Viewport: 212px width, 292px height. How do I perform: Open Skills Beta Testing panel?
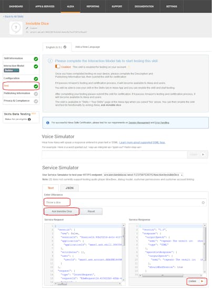pyautogui.click(x=21, y=117)
